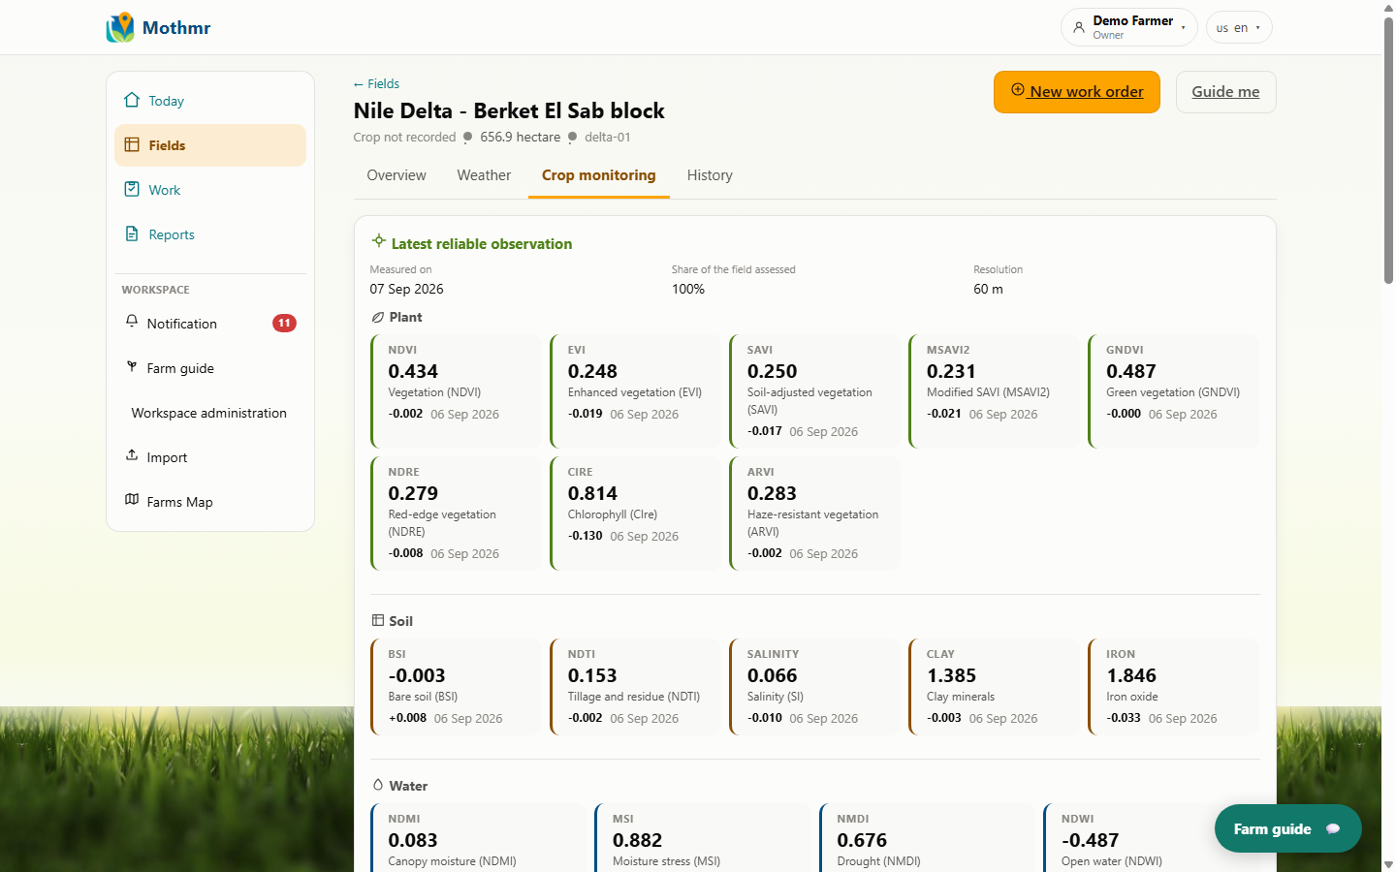Click the 60 m resolution value

click(x=989, y=289)
